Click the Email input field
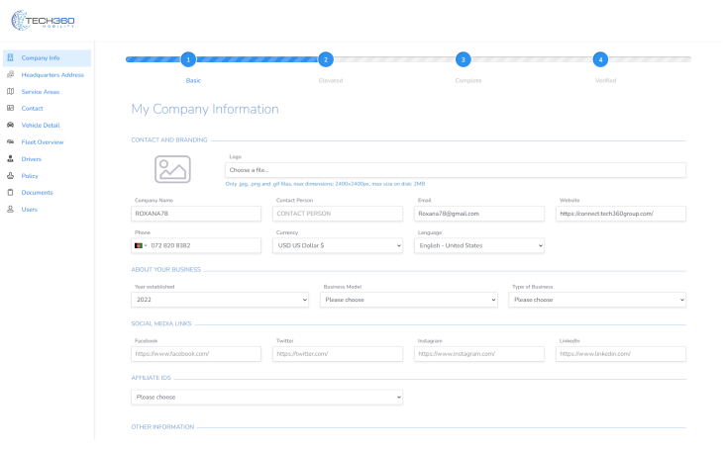Image resolution: width=723 pixels, height=451 pixels. (479, 214)
